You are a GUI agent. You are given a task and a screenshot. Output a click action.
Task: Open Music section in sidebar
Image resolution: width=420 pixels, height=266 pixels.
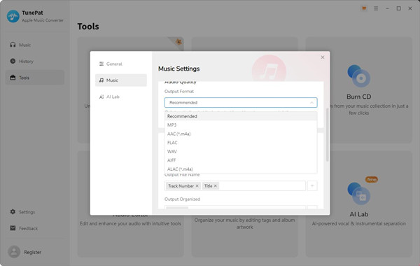[x=35, y=45]
